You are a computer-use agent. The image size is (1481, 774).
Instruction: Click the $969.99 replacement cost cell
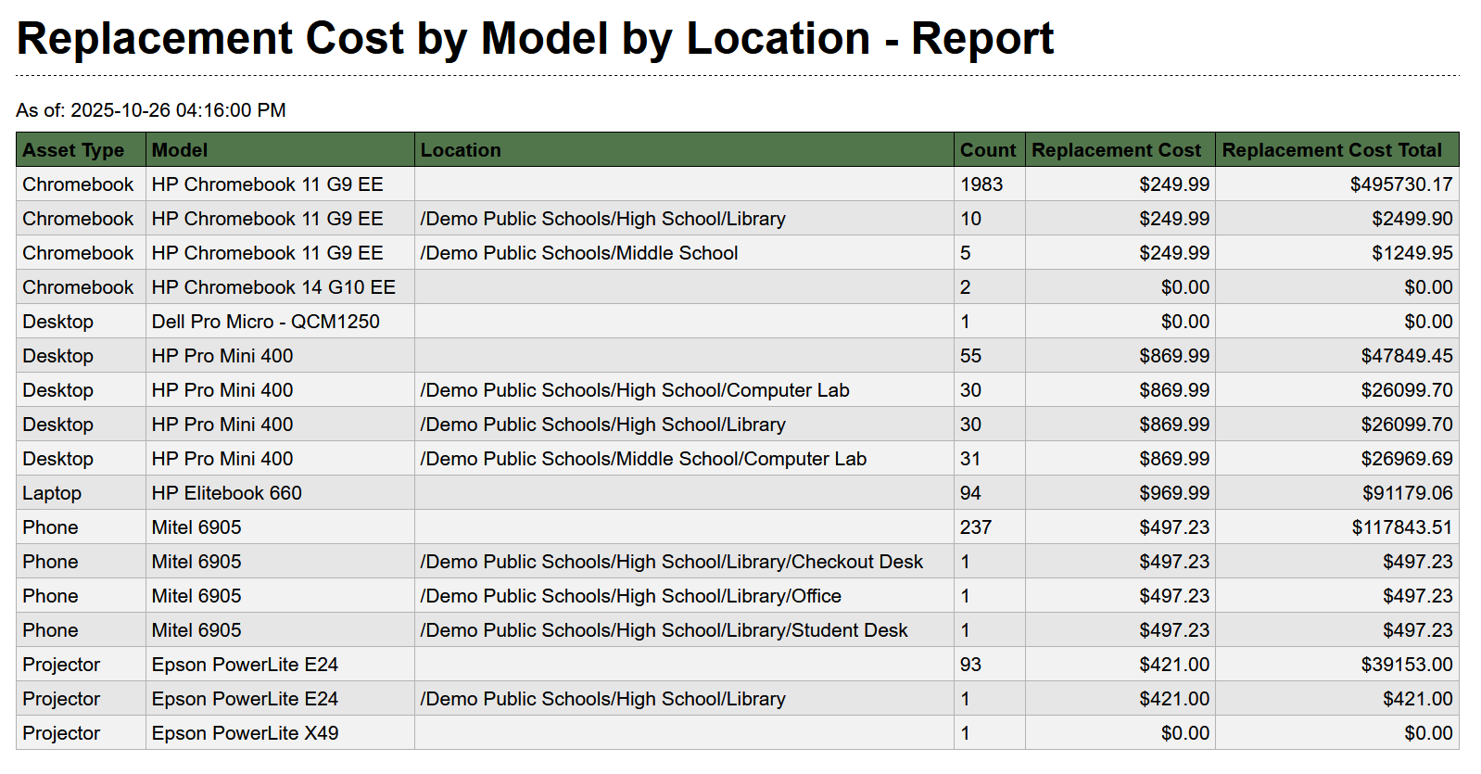[x=1173, y=493]
